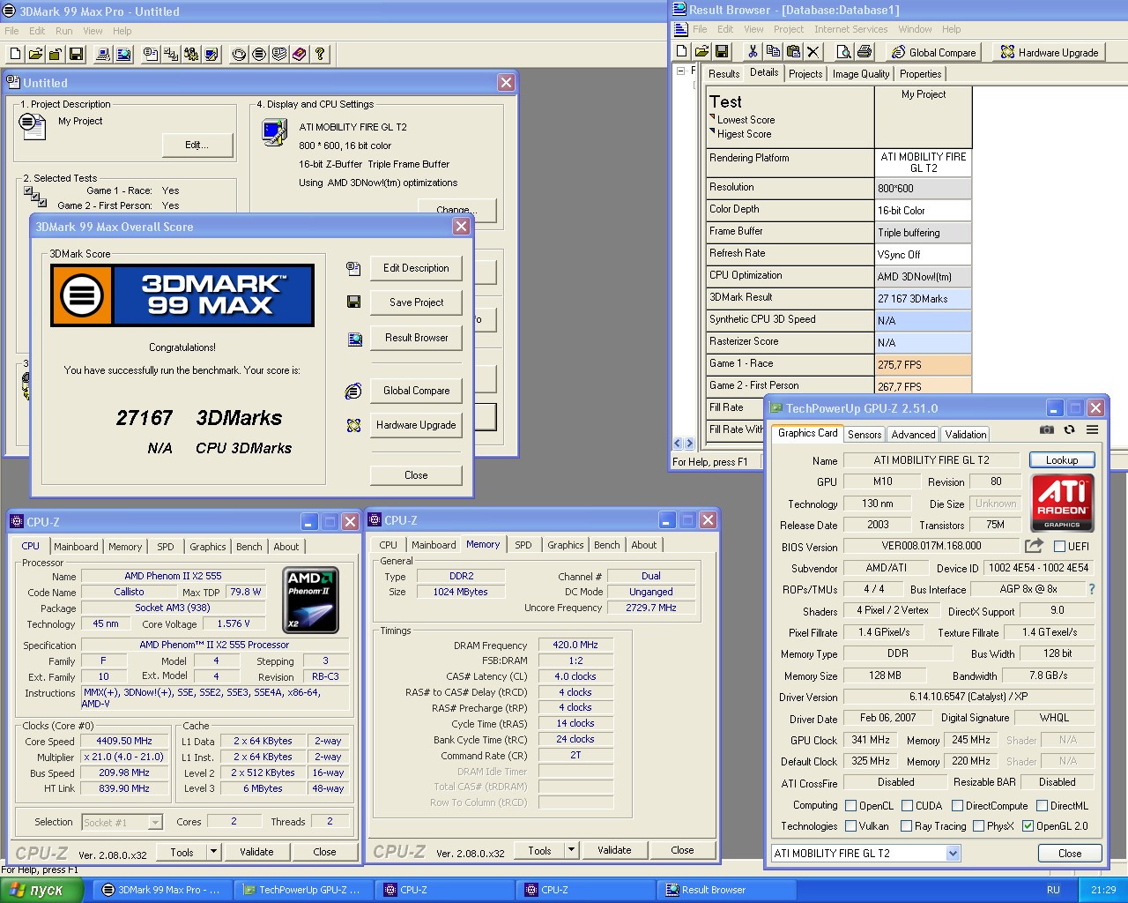Open the GPU selection dropdown in GPU-Z
This screenshot has height=903, width=1128.
pyautogui.click(x=953, y=854)
